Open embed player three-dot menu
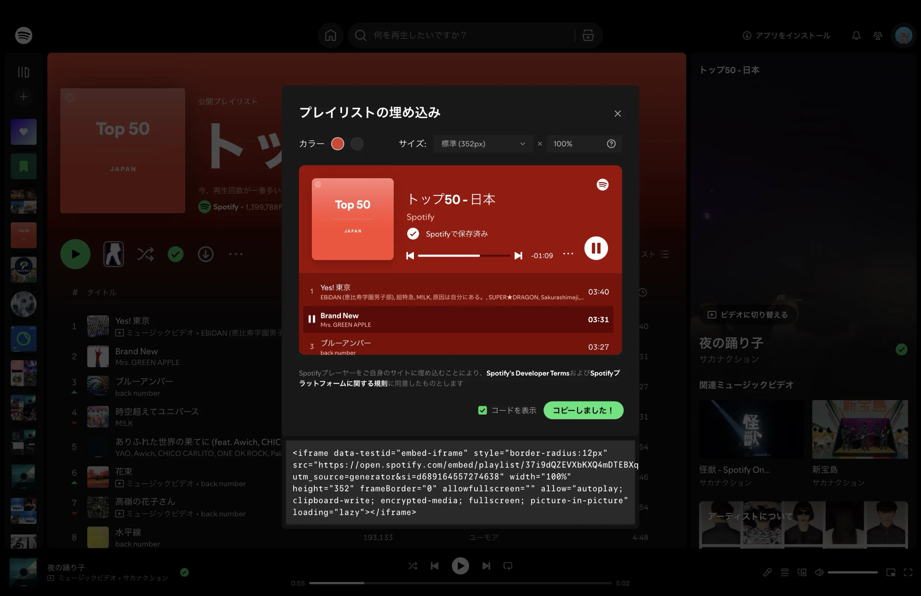Viewport: 921px width, 596px height. pyautogui.click(x=568, y=254)
